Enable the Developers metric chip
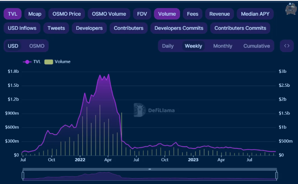Image resolution: width=298 pixels, height=184 pixels. 89,28
